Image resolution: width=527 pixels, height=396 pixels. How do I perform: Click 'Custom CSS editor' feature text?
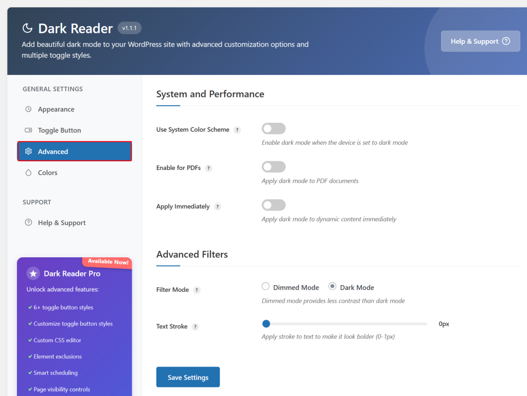tap(58, 340)
